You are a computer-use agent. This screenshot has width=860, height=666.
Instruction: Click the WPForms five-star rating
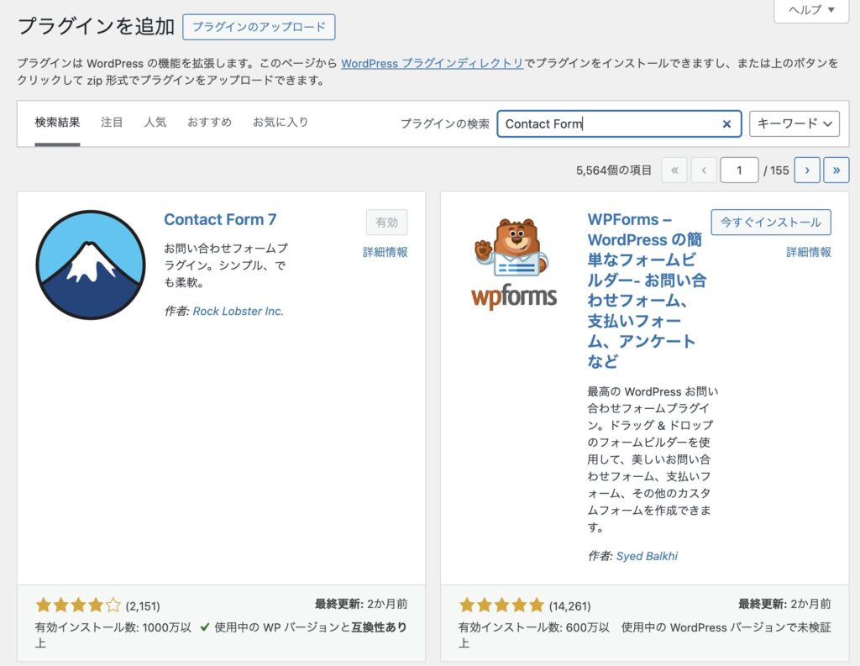[x=502, y=605]
